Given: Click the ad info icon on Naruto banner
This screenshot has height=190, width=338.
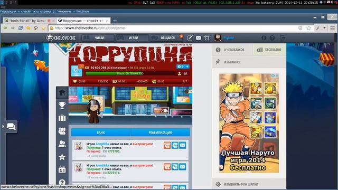Looking at the screenshot, I should [273, 75].
